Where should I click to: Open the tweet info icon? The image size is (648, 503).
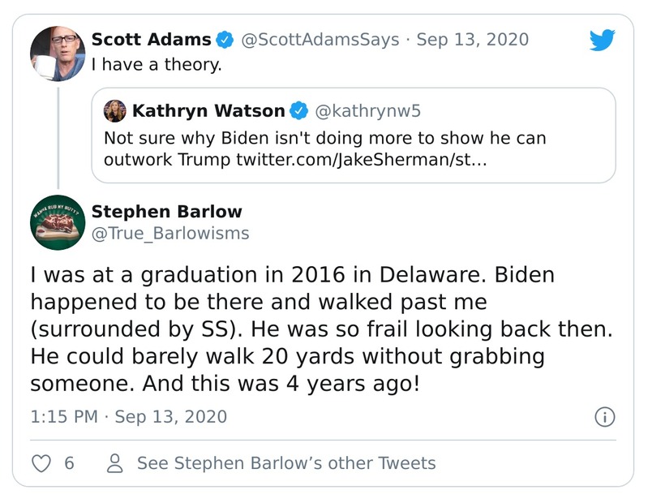[x=604, y=417]
